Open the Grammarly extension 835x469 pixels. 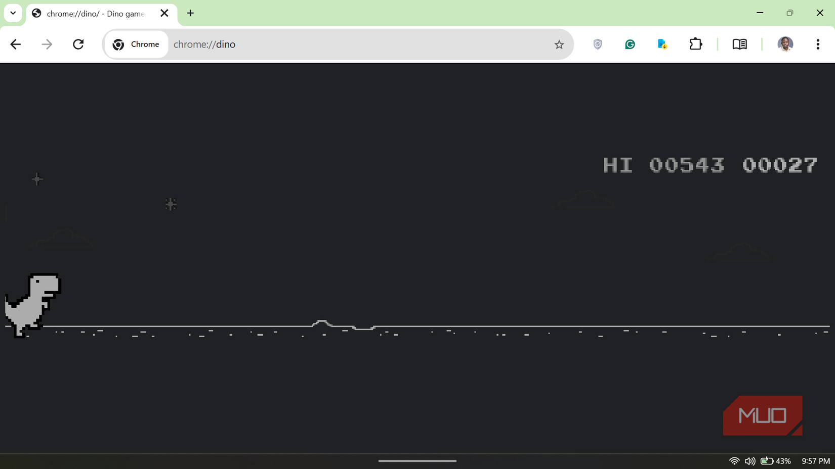pos(630,44)
